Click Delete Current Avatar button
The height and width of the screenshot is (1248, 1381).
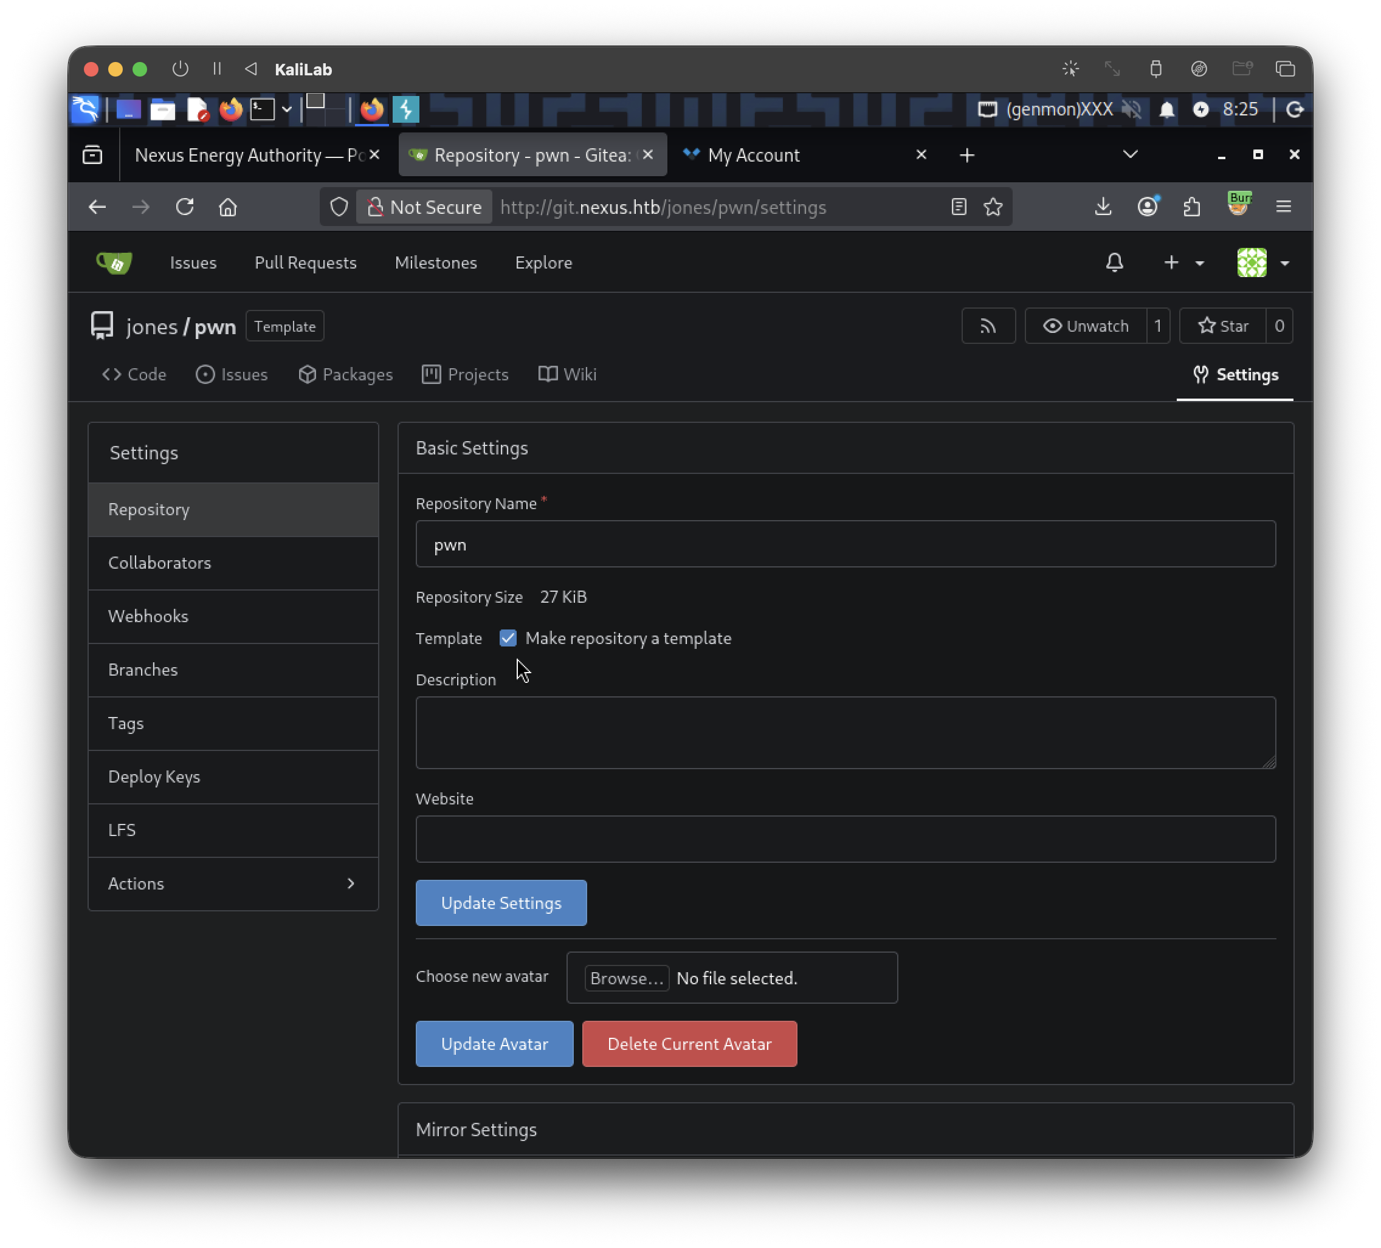[689, 1044]
